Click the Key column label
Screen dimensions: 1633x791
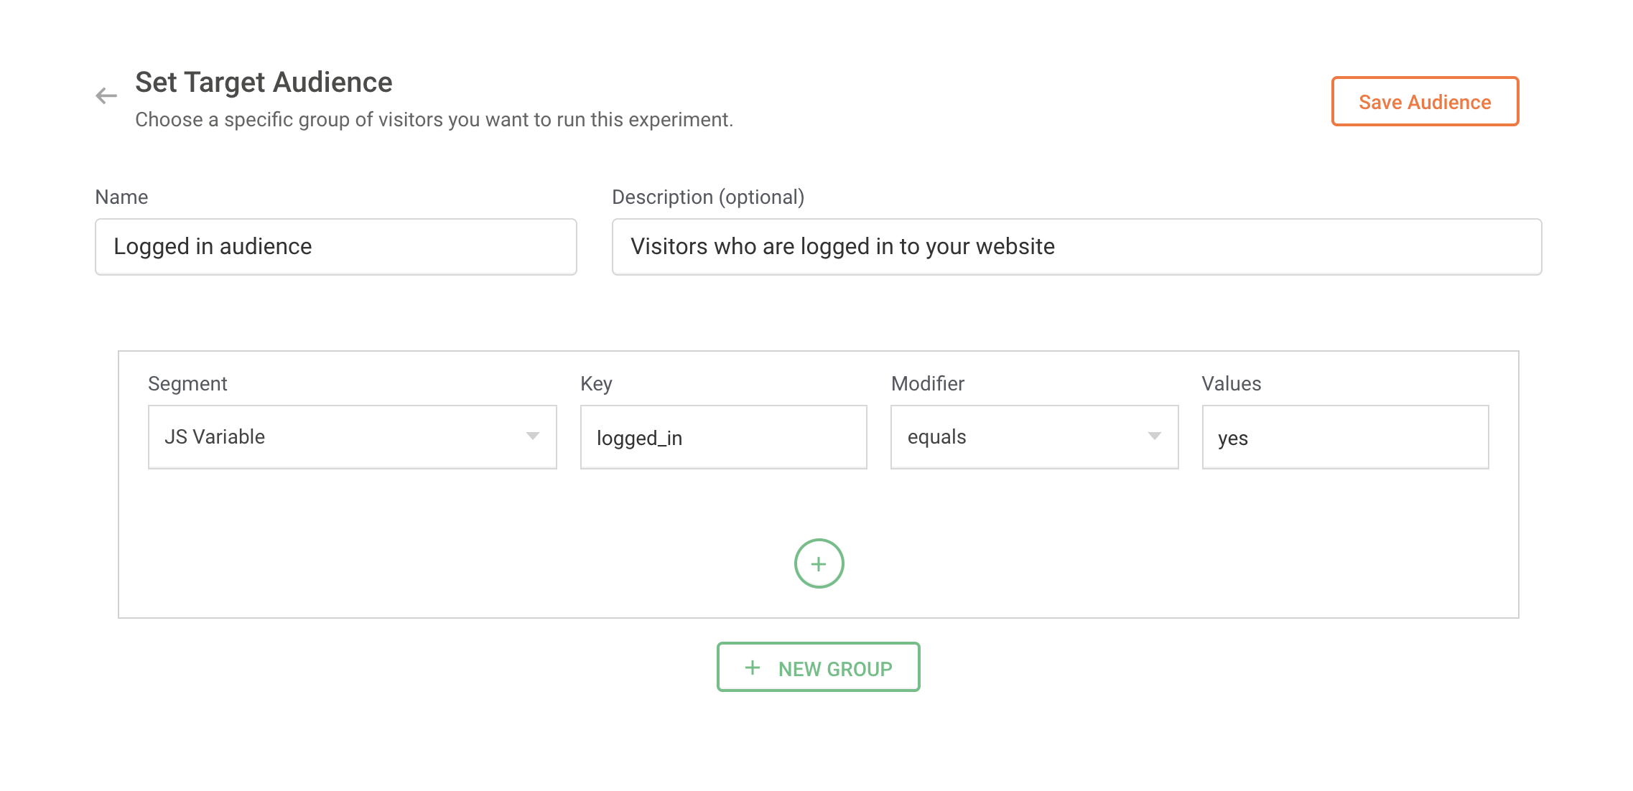pyautogui.click(x=596, y=384)
